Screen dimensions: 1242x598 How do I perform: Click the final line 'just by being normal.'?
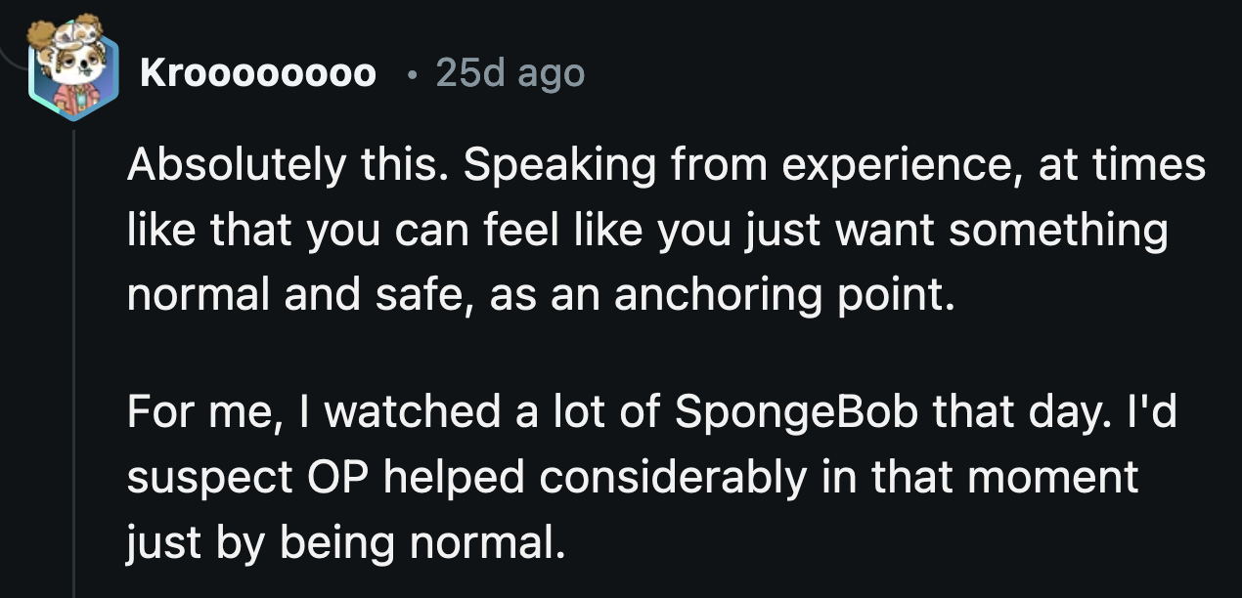pos(346,542)
